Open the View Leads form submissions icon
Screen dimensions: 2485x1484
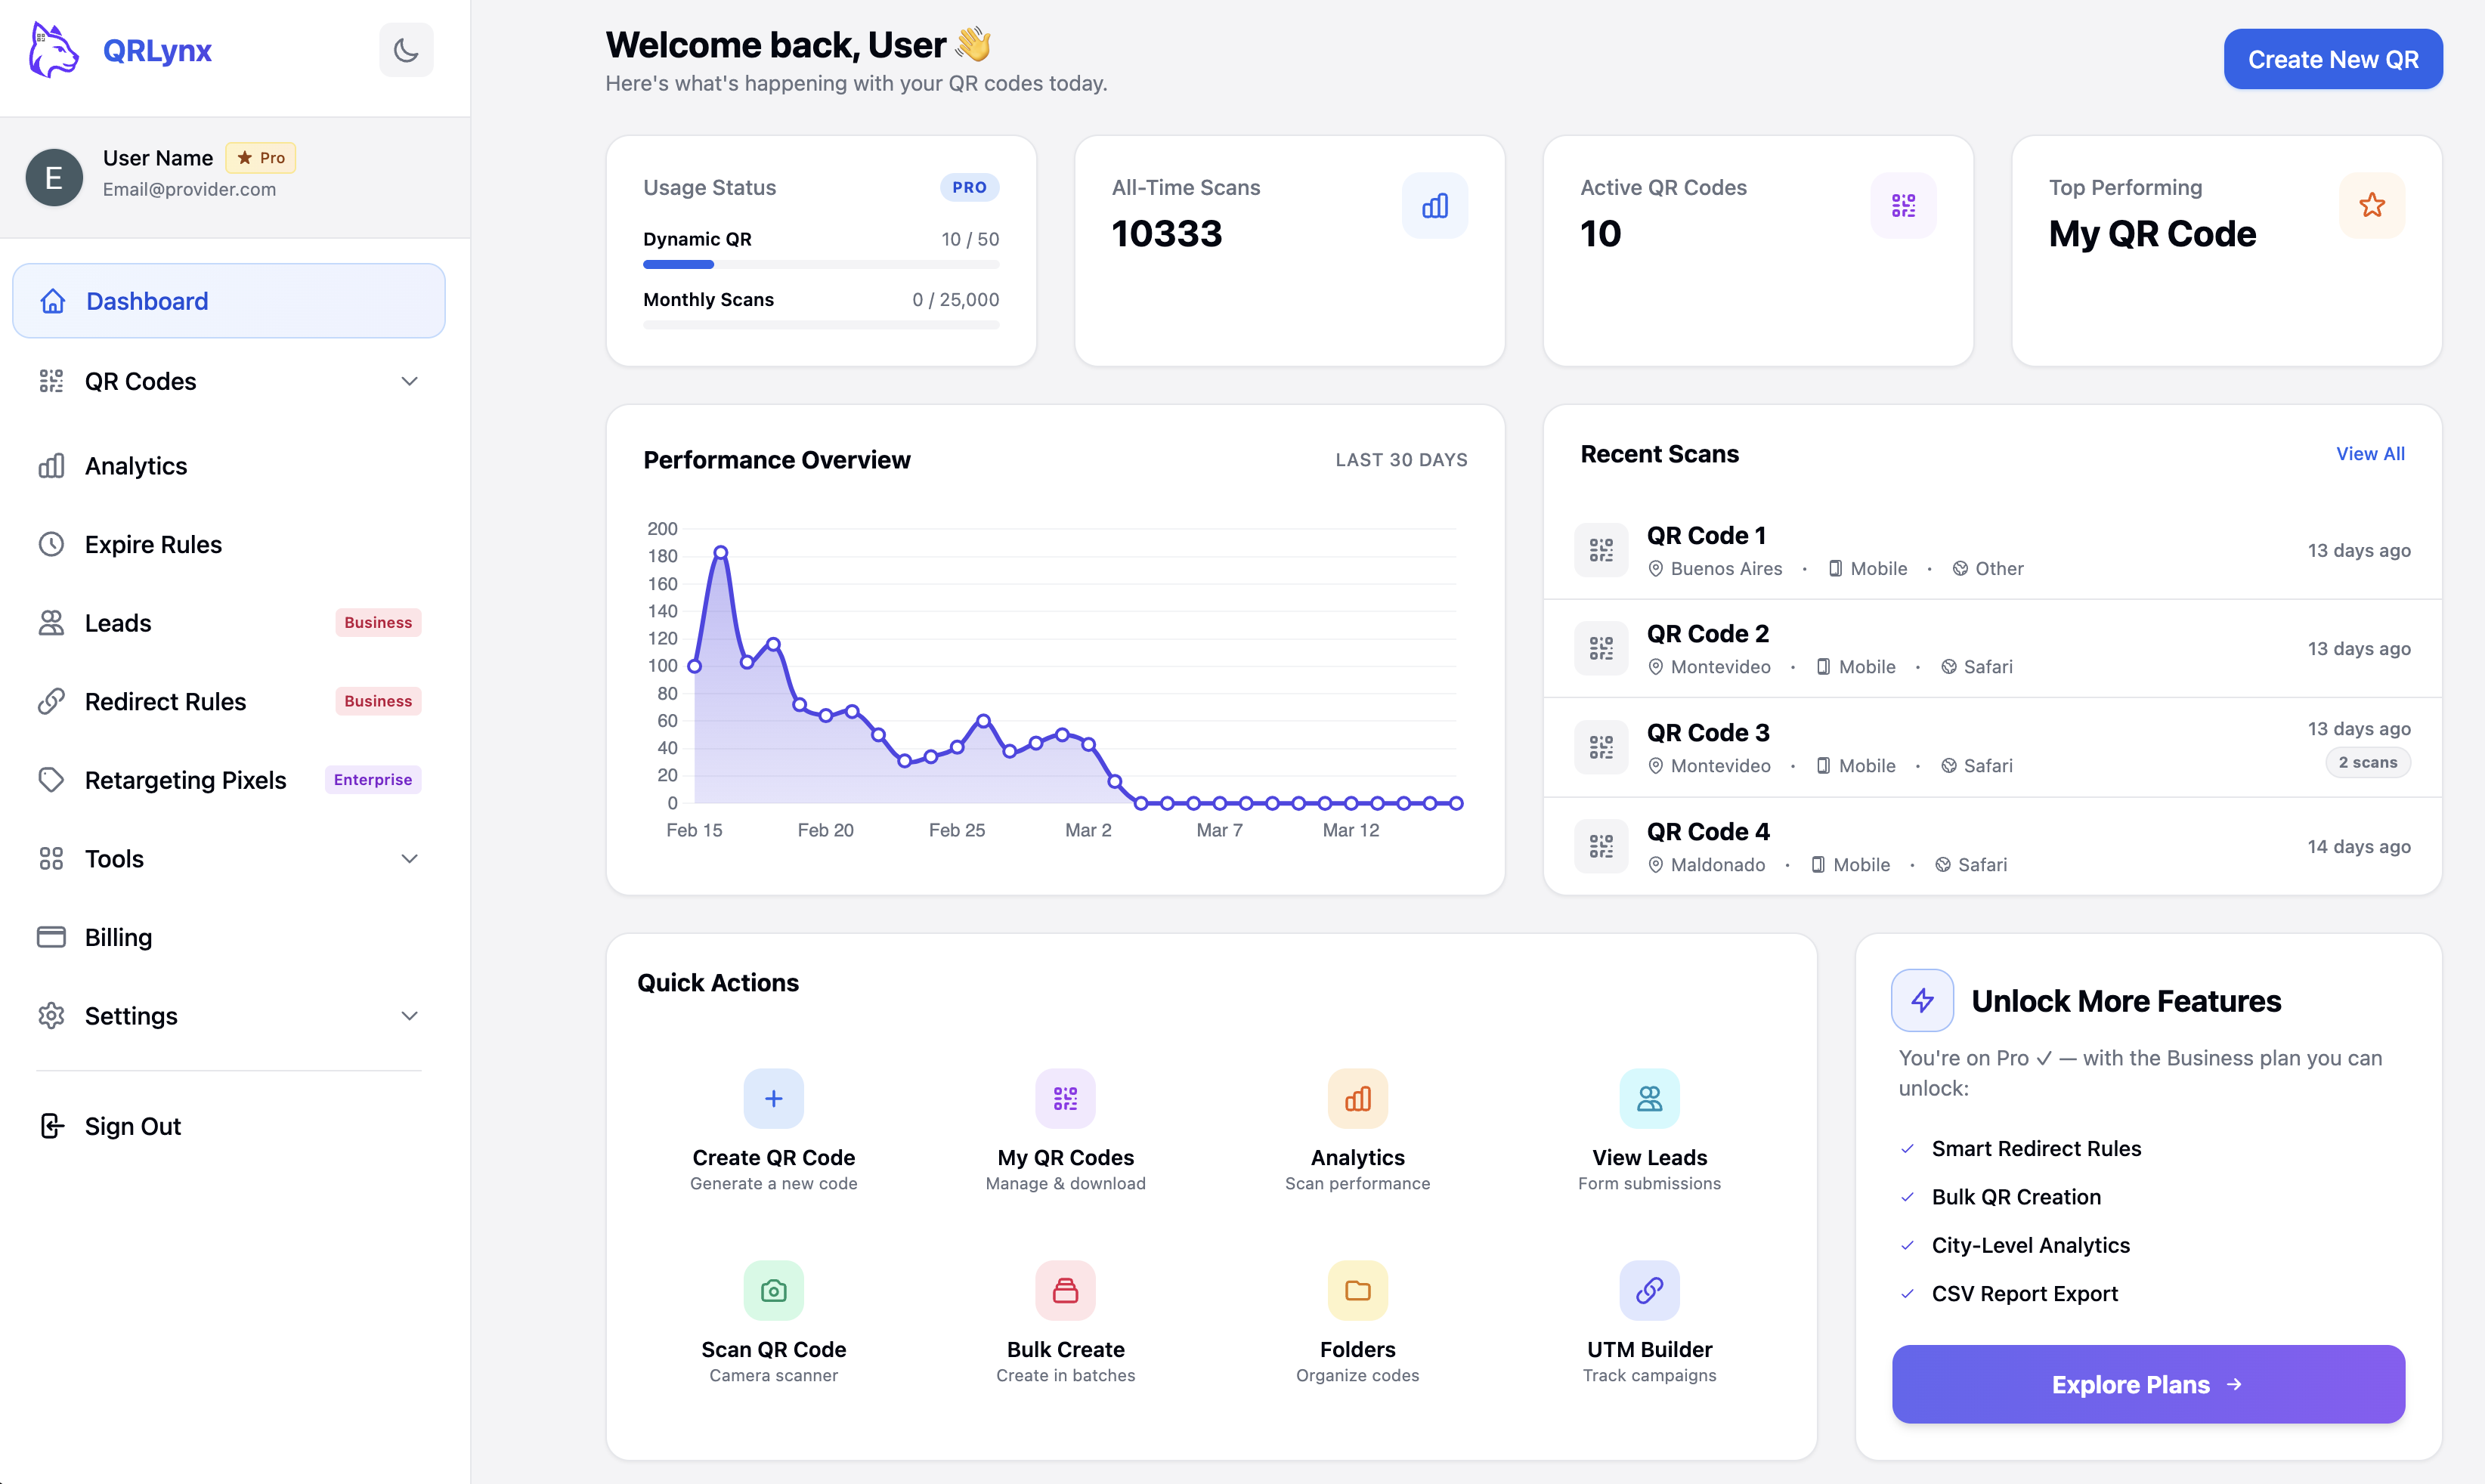pyautogui.click(x=1648, y=1098)
